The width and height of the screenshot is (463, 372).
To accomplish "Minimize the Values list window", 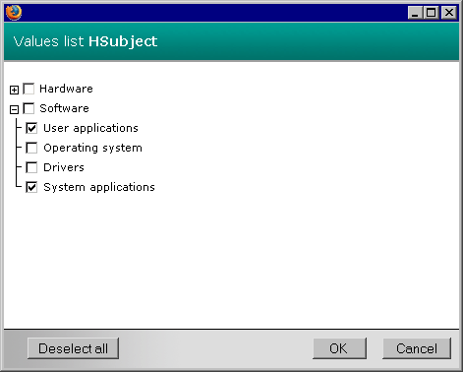I will click(415, 13).
